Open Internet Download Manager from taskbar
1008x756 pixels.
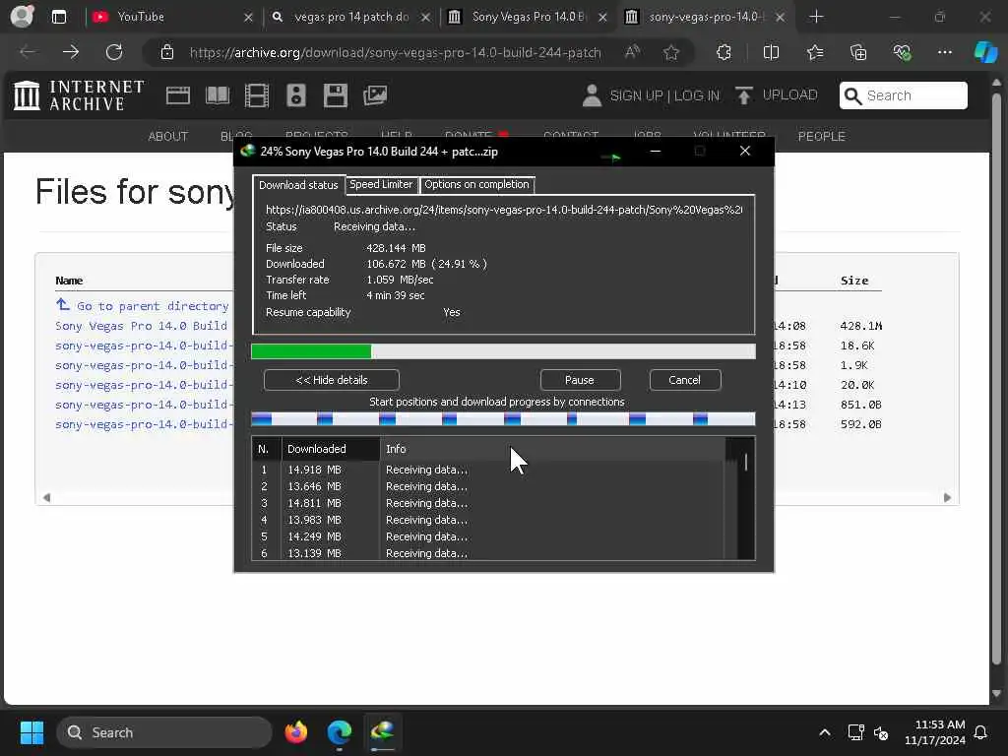(383, 732)
